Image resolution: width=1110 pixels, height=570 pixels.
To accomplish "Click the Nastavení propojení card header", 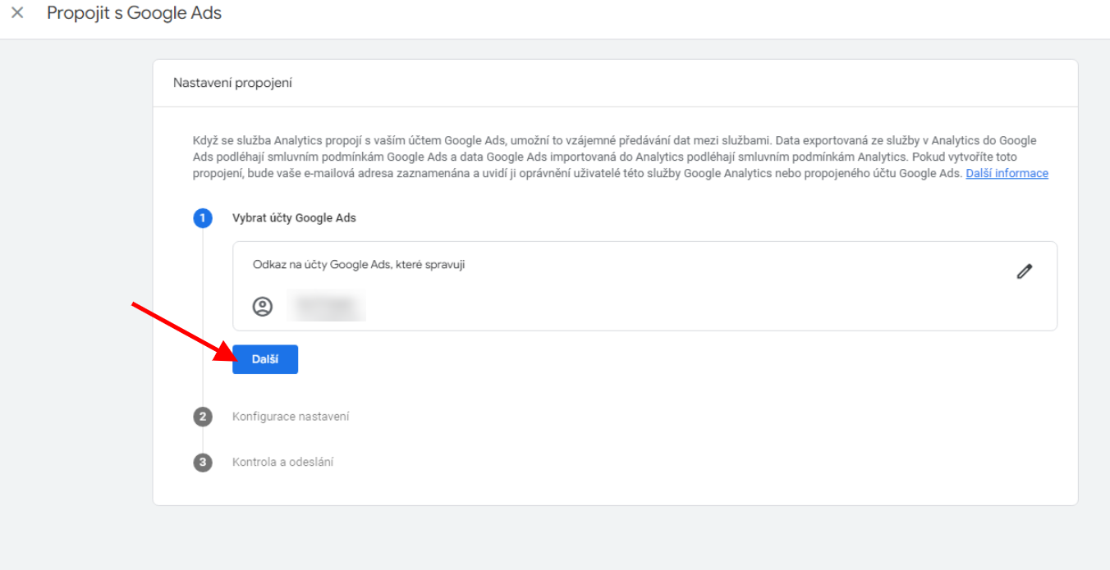I will tap(232, 83).
